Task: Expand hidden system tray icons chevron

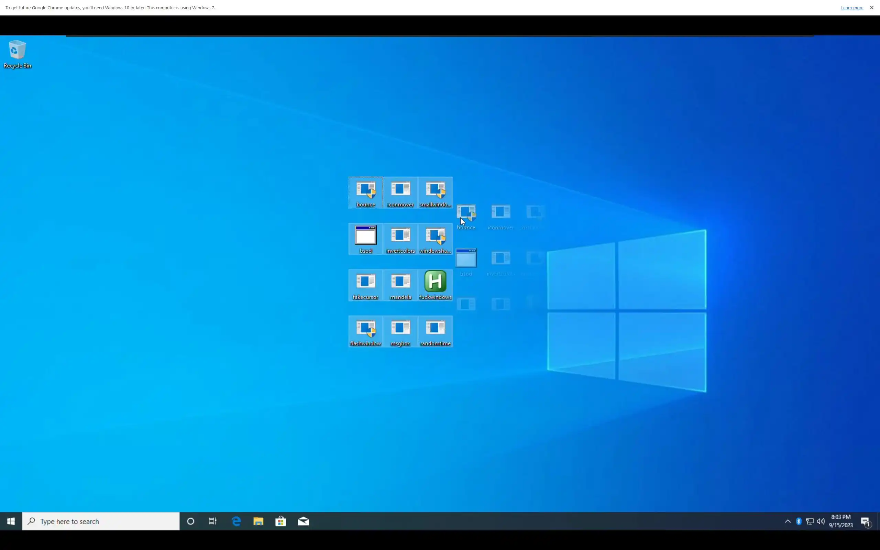Action: [788, 521]
